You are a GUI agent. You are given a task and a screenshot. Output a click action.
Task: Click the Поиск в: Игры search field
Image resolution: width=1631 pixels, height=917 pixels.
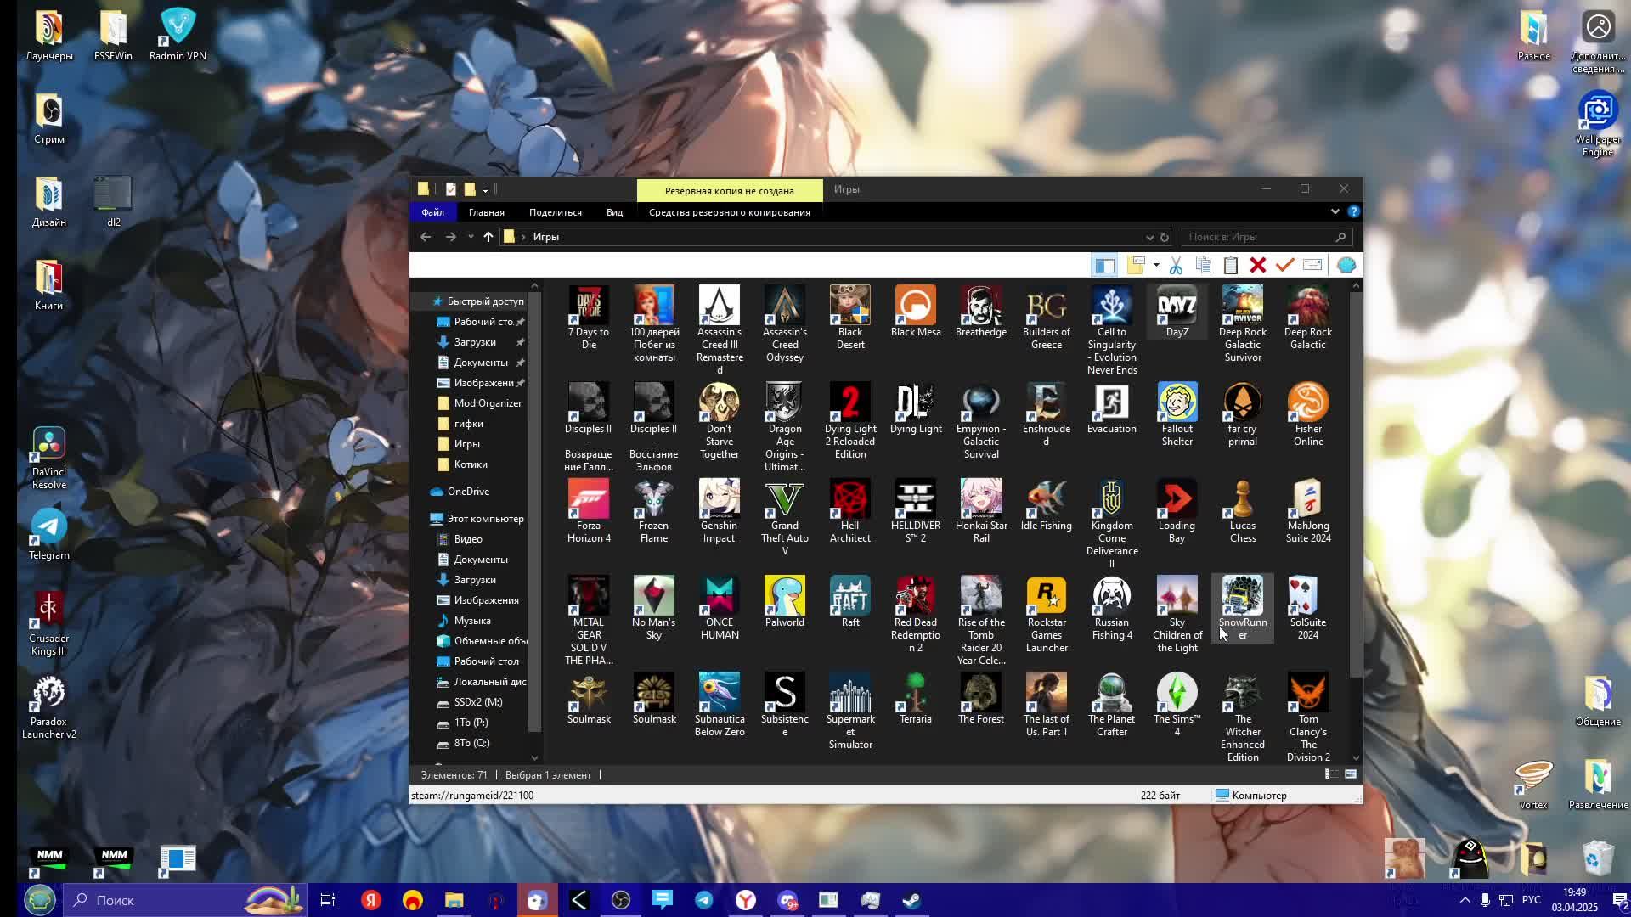(x=1257, y=237)
